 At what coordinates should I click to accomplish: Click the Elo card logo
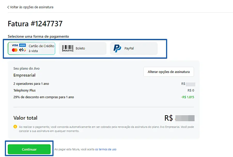click(x=22, y=50)
